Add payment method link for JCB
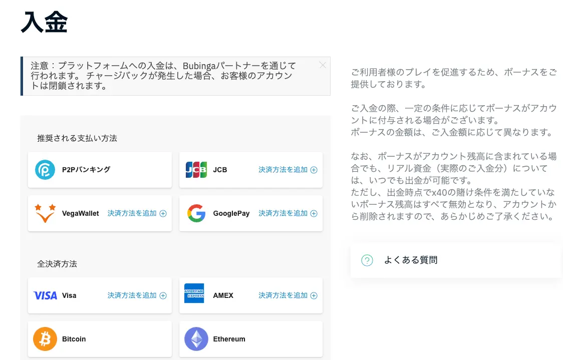This screenshot has height=360, width=563. click(288, 170)
